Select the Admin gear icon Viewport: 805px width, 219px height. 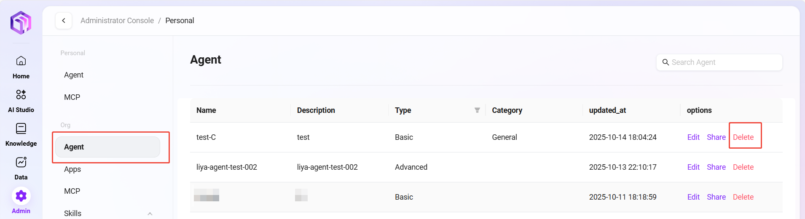(x=21, y=196)
